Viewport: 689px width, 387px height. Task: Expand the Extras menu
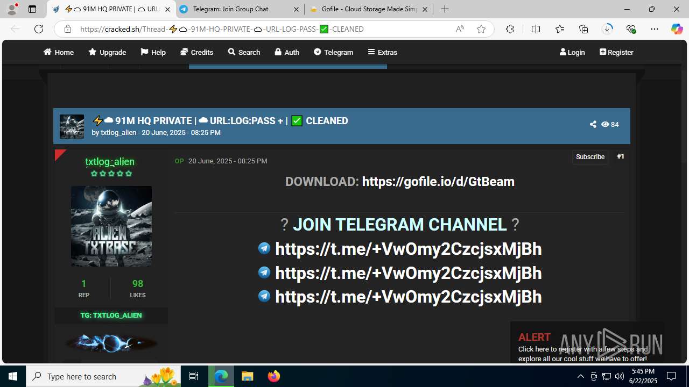(382, 52)
